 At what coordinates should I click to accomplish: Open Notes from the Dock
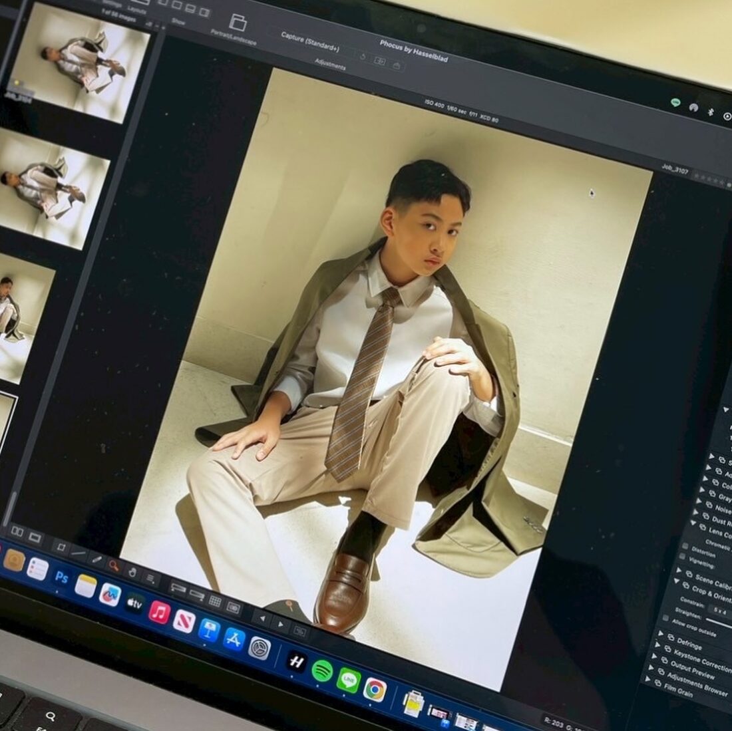click(85, 586)
